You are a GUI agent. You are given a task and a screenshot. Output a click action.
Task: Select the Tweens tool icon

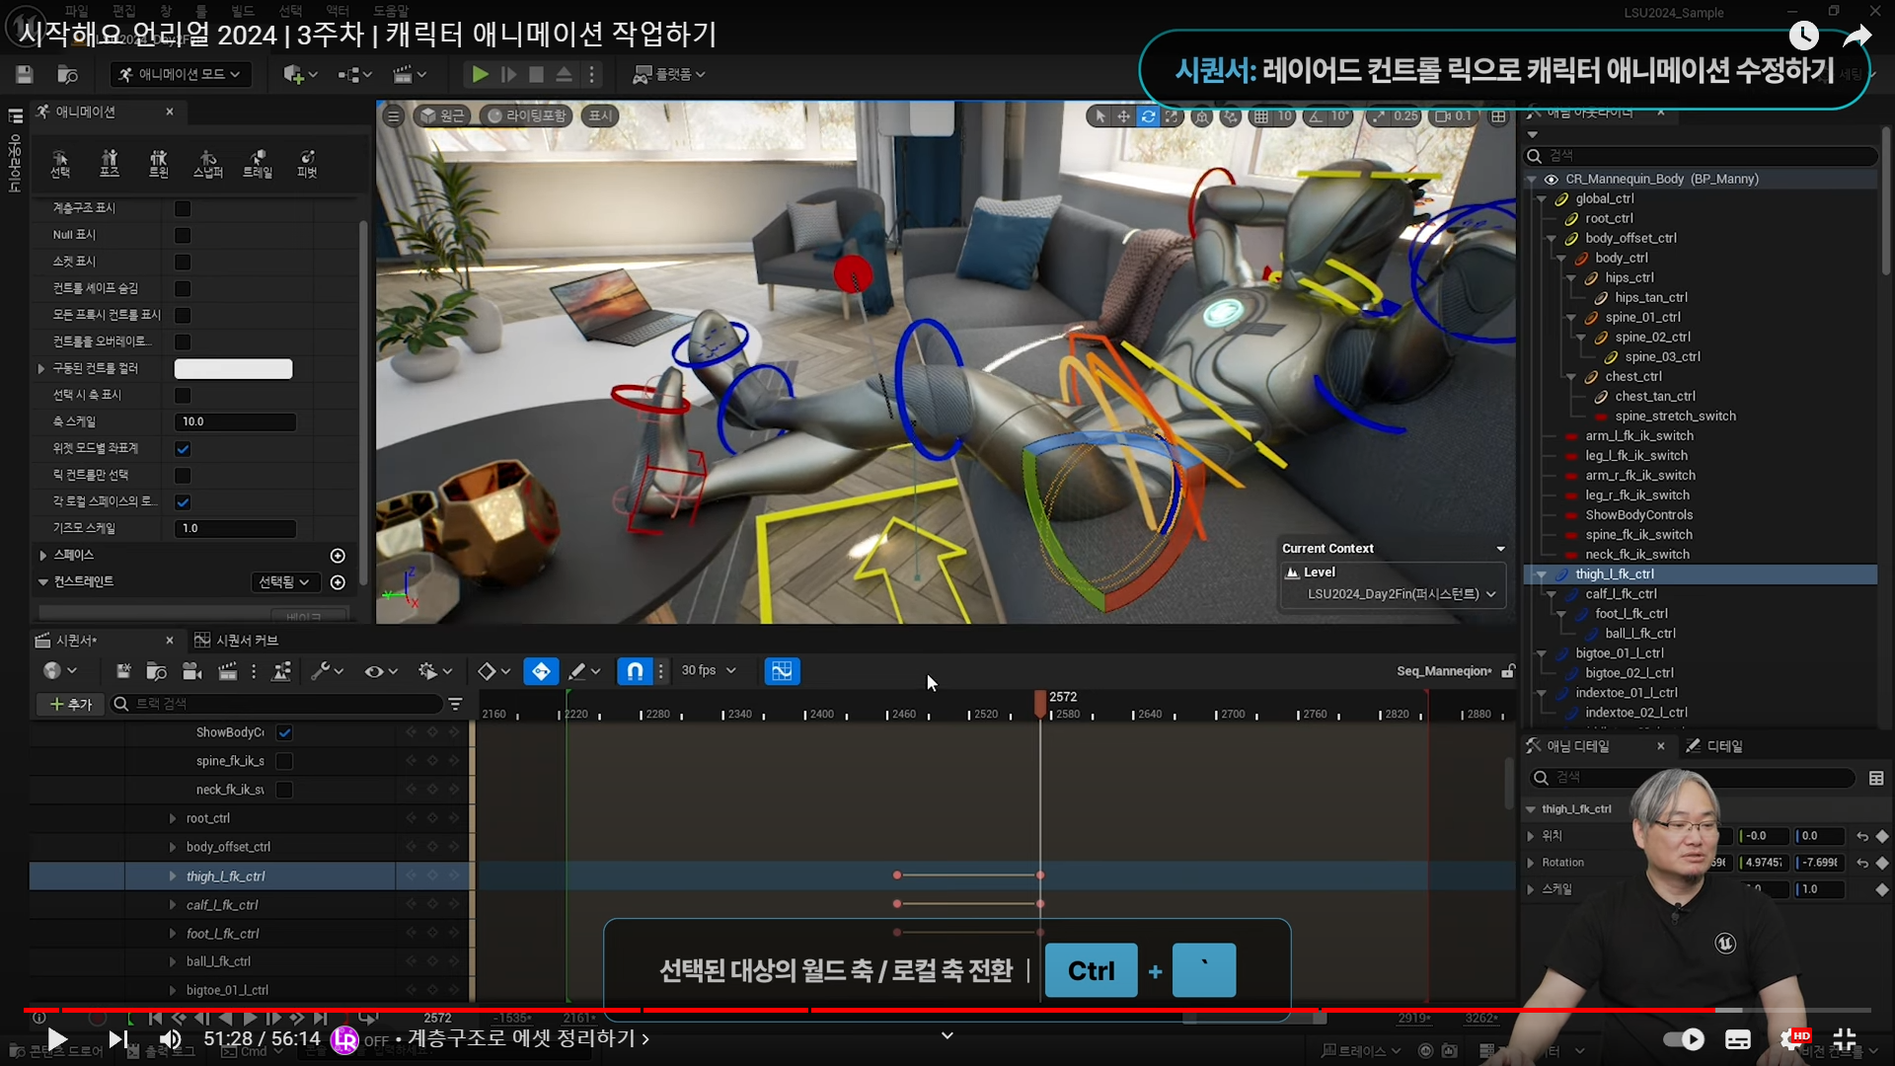coord(158,163)
